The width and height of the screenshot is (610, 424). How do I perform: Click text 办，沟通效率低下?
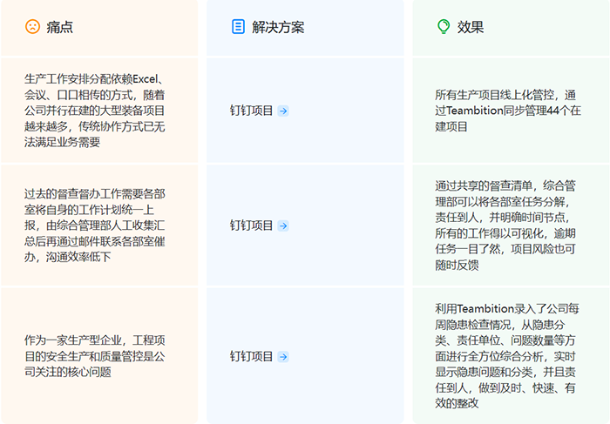point(68,257)
